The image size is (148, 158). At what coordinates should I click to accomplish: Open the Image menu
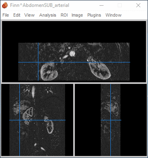click(77, 15)
